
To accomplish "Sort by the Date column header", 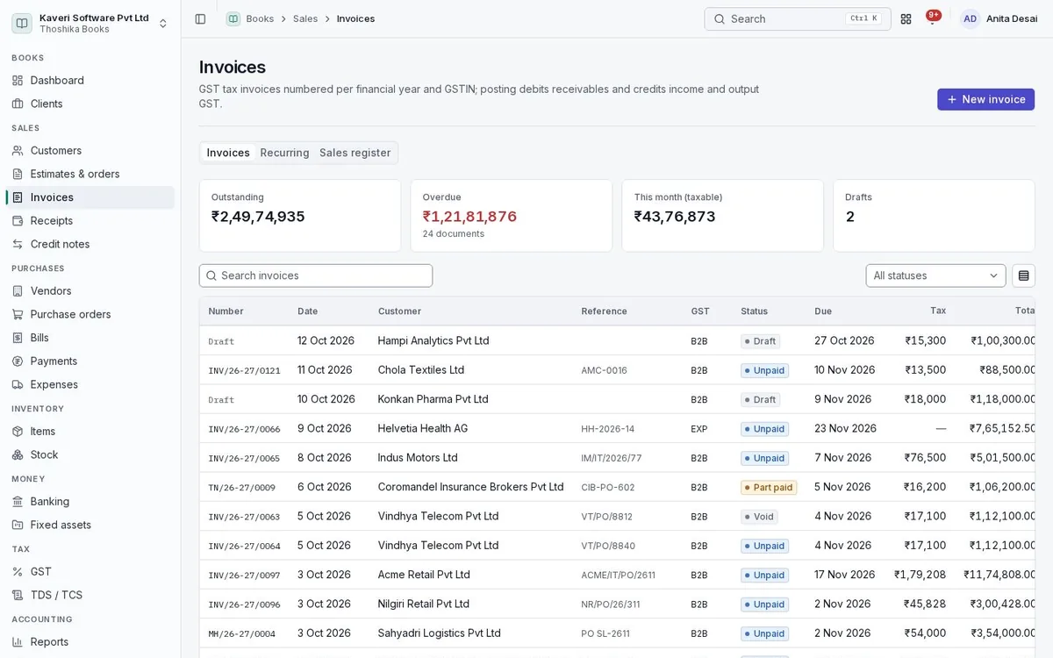I will (307, 311).
